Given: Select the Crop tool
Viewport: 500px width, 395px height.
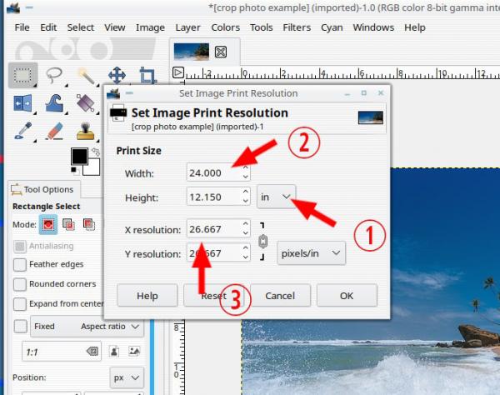Looking at the screenshot, I should [148, 76].
